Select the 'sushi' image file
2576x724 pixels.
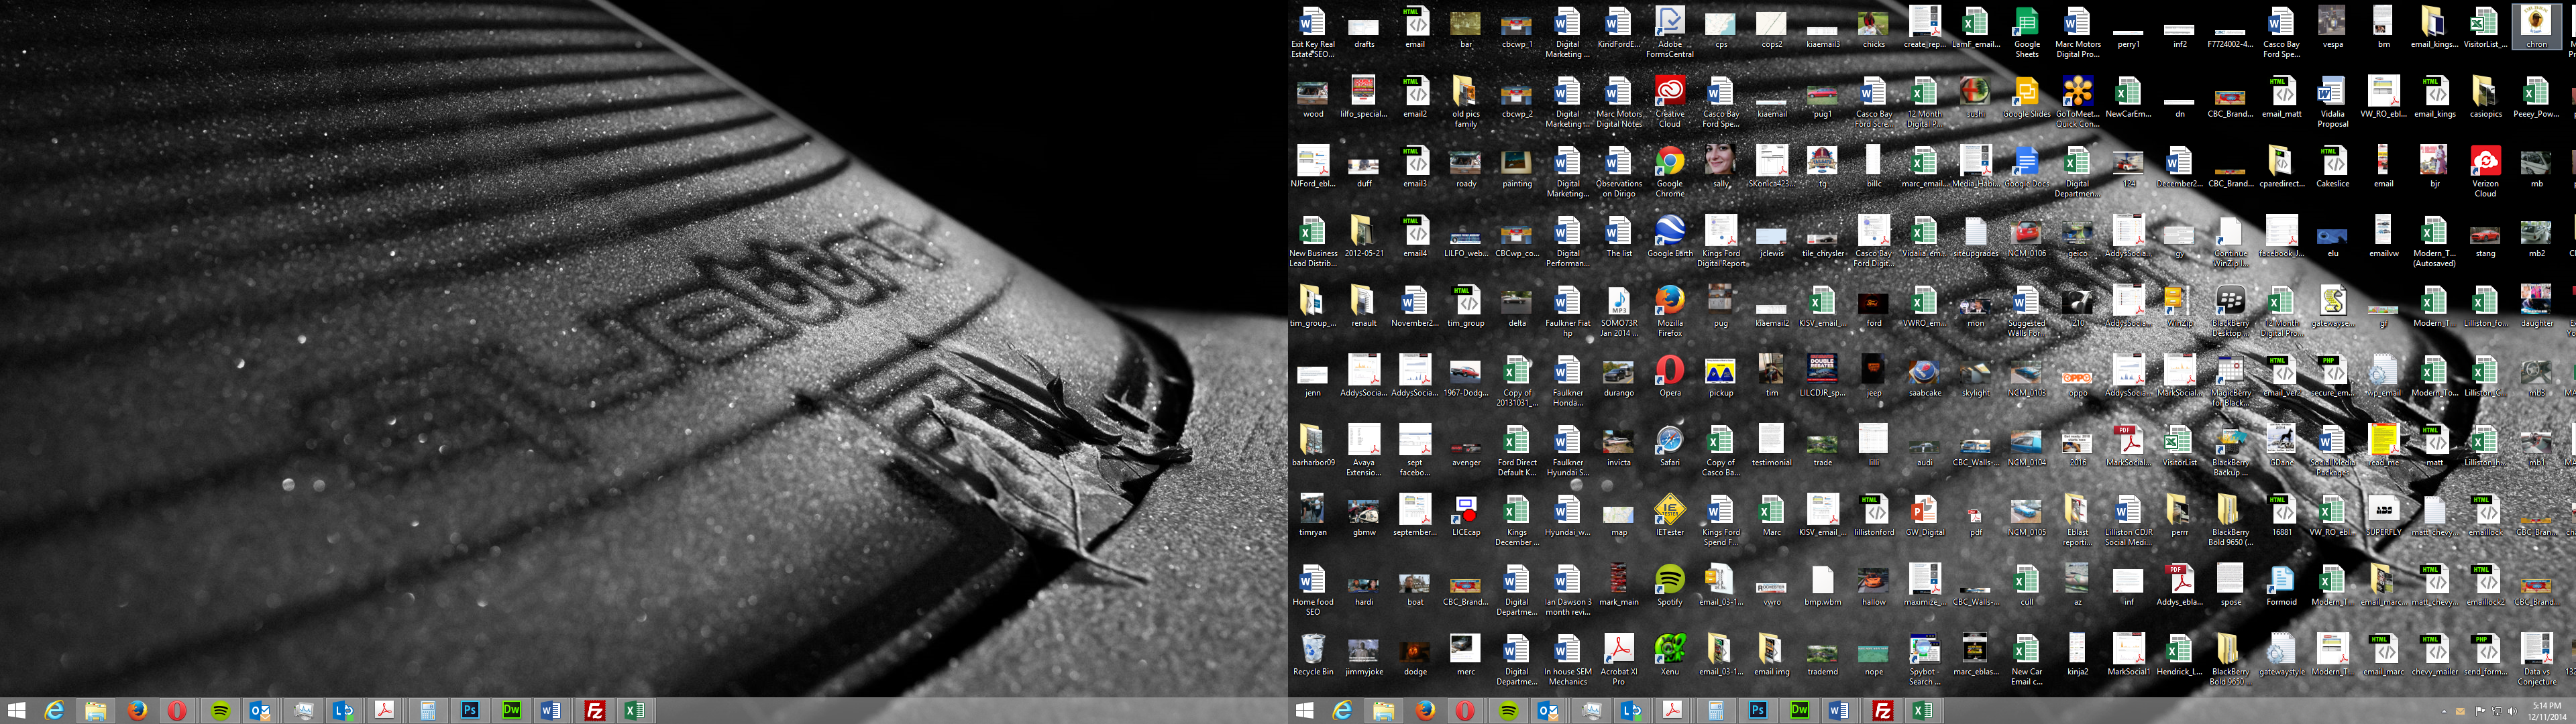coord(1975,97)
